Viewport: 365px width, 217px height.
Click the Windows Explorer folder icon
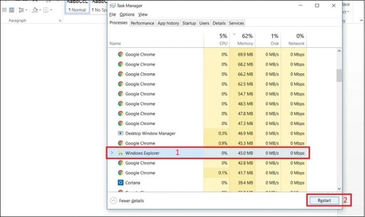[120, 153]
